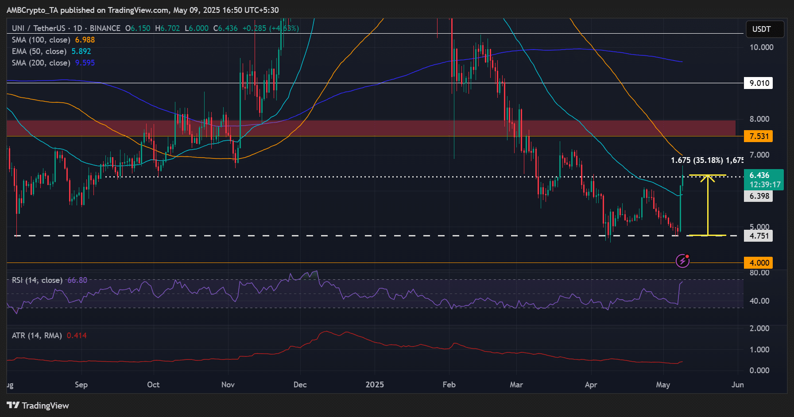Image resolution: width=794 pixels, height=417 pixels.
Task: Click the 6.398 dotted level price label
Action: [x=758, y=196]
